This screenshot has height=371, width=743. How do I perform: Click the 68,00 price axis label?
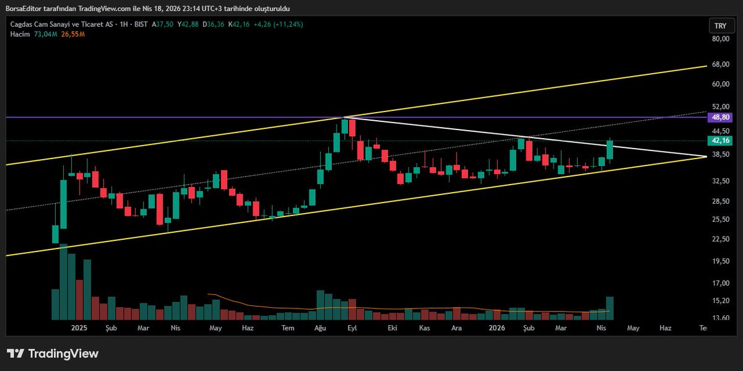(721, 64)
